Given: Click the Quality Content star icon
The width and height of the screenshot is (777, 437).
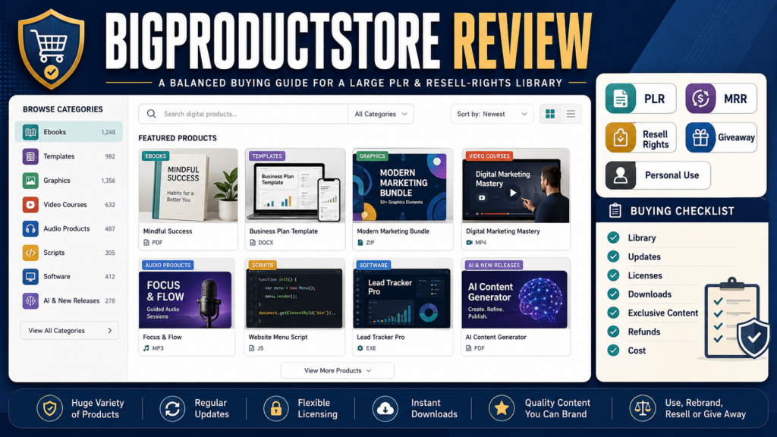Looking at the screenshot, I should point(502,408).
